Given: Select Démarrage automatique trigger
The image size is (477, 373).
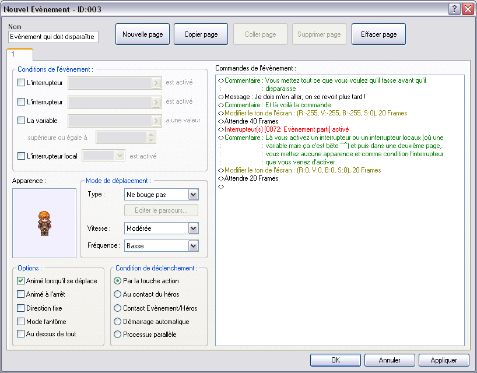Looking at the screenshot, I should pyautogui.click(x=117, y=321).
